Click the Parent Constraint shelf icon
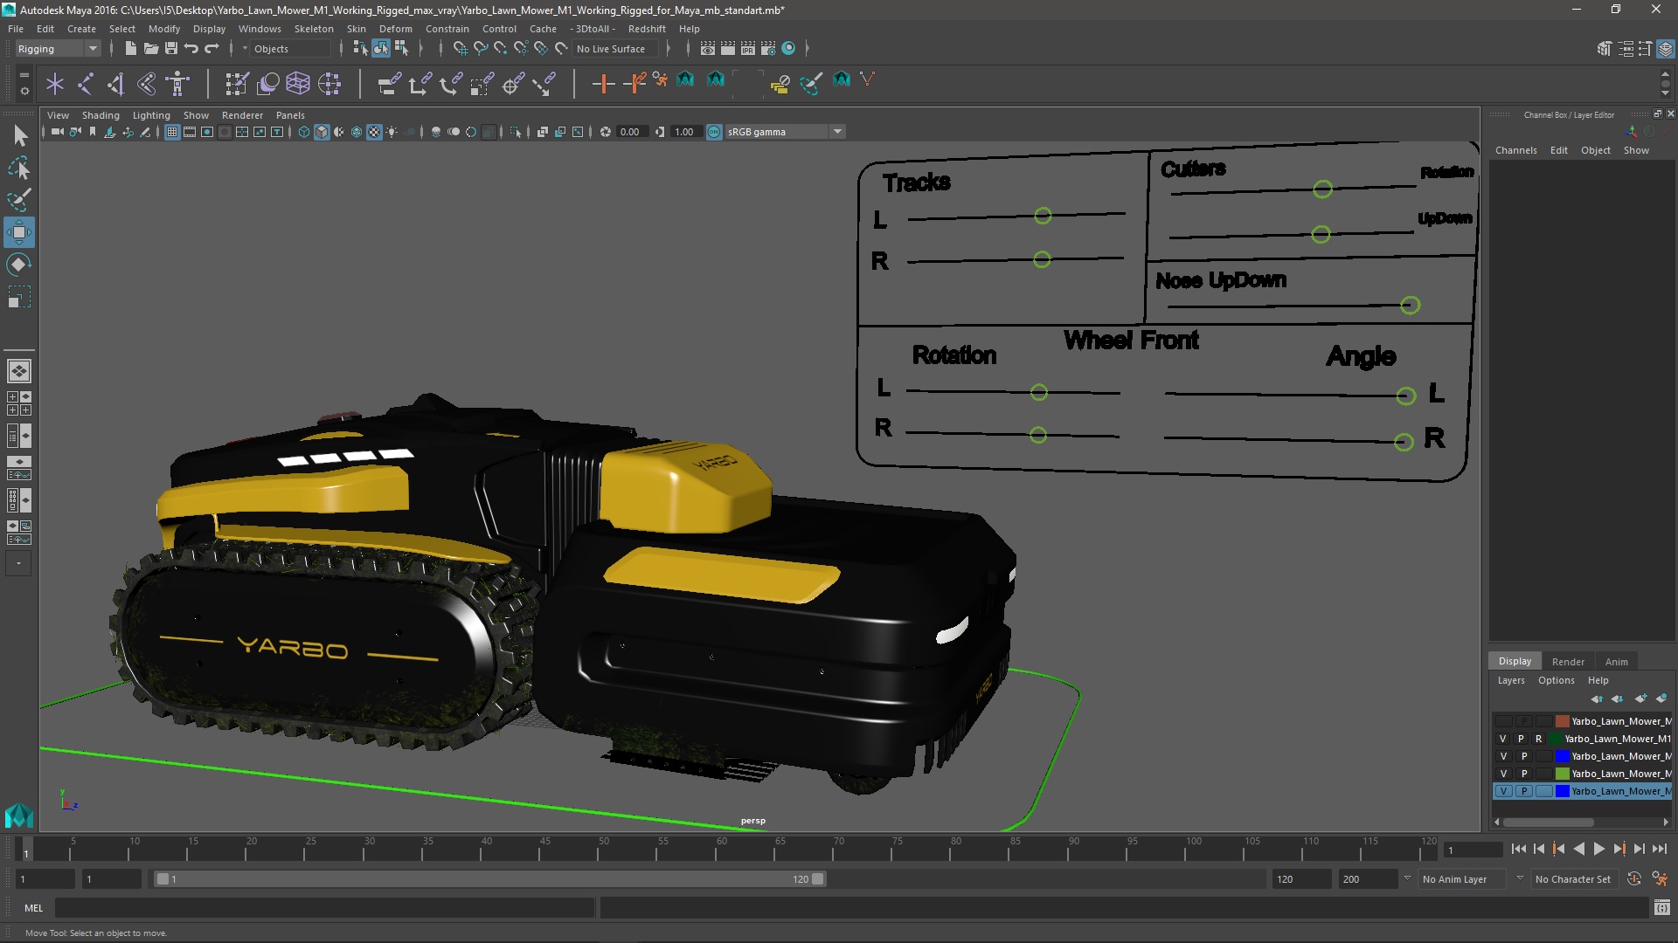The width and height of the screenshot is (1678, 943). tap(389, 84)
